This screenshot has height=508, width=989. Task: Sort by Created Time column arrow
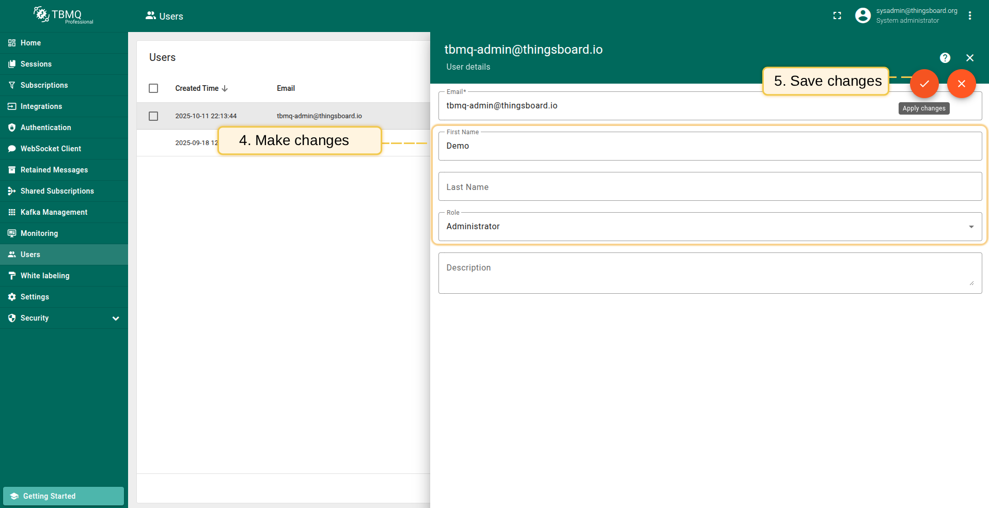[x=225, y=89]
